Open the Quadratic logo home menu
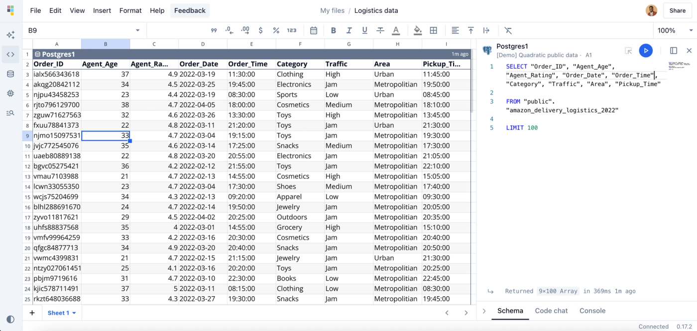The width and height of the screenshot is (697, 331). (x=10, y=10)
